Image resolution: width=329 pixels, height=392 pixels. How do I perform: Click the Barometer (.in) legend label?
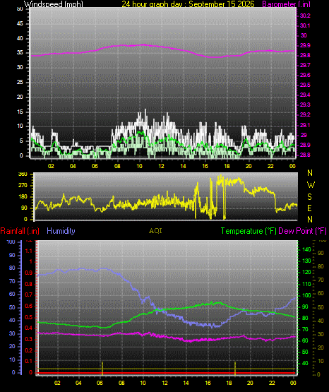(x=286, y=4)
